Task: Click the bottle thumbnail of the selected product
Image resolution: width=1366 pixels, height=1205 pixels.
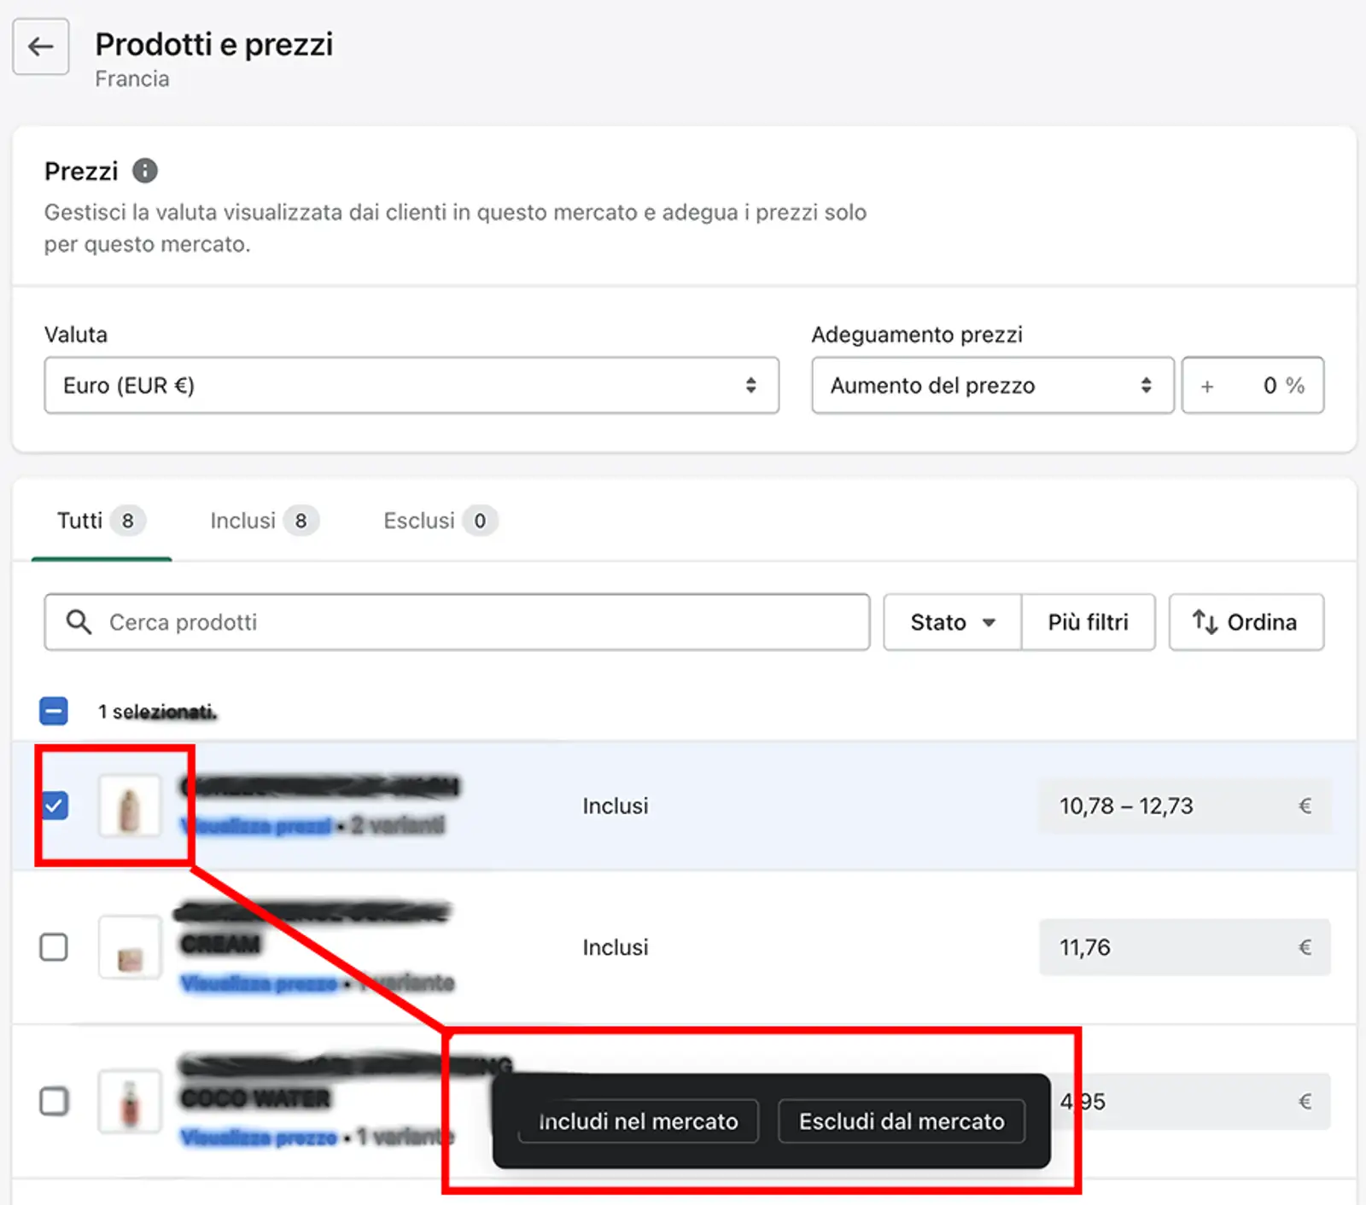Action: [x=129, y=806]
